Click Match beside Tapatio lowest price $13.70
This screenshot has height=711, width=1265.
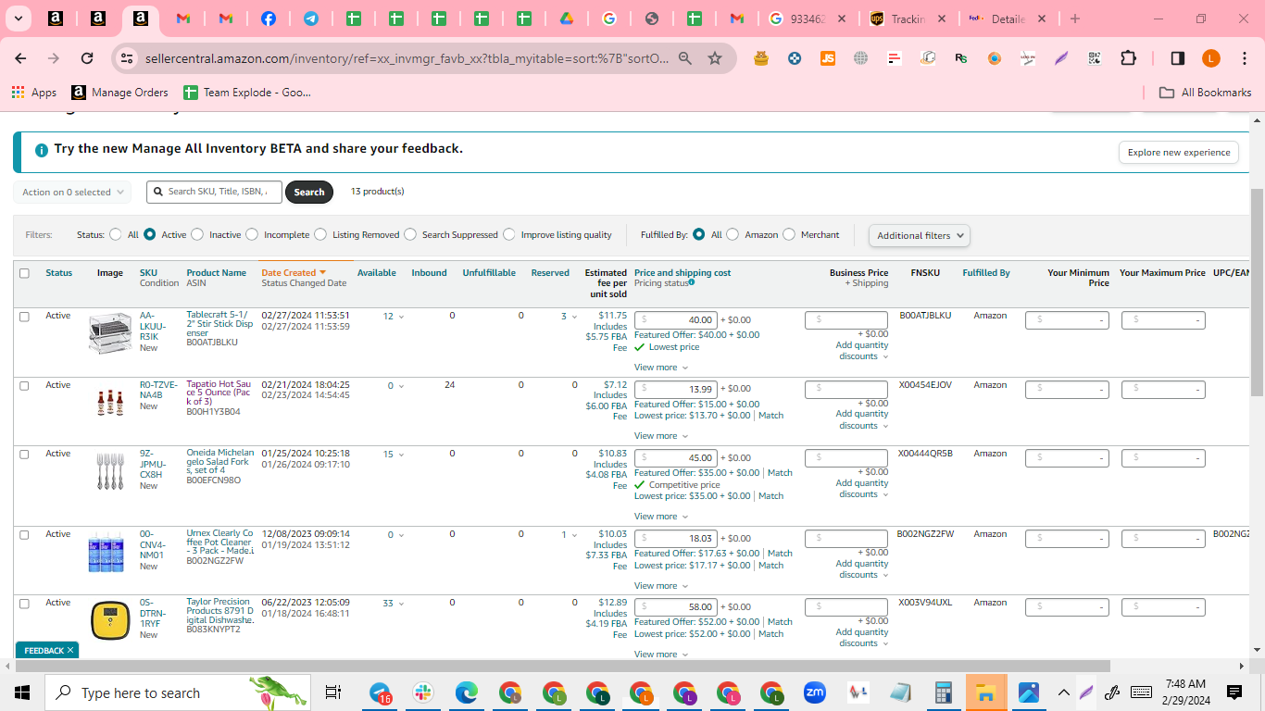[770, 416]
